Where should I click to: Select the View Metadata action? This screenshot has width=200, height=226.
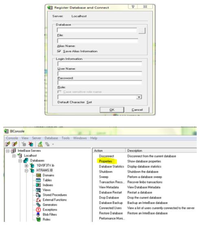(109, 187)
